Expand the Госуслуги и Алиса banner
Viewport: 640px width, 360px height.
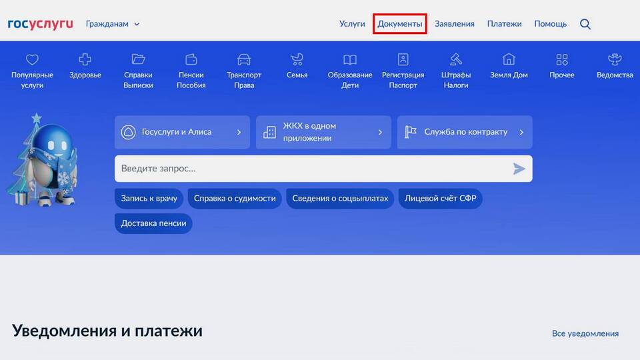(182, 132)
